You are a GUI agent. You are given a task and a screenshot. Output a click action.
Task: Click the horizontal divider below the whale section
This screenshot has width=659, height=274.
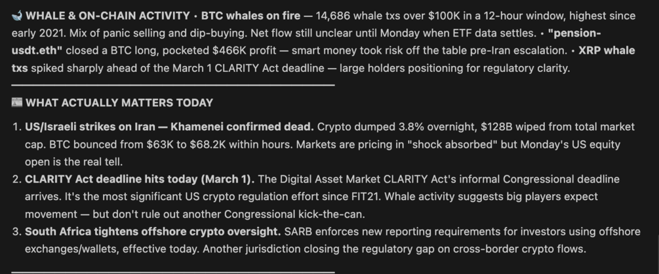(173, 85)
